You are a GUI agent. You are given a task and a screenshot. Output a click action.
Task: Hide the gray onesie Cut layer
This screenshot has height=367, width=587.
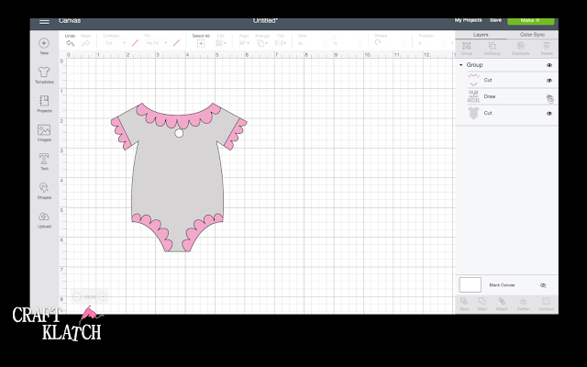[549, 113]
